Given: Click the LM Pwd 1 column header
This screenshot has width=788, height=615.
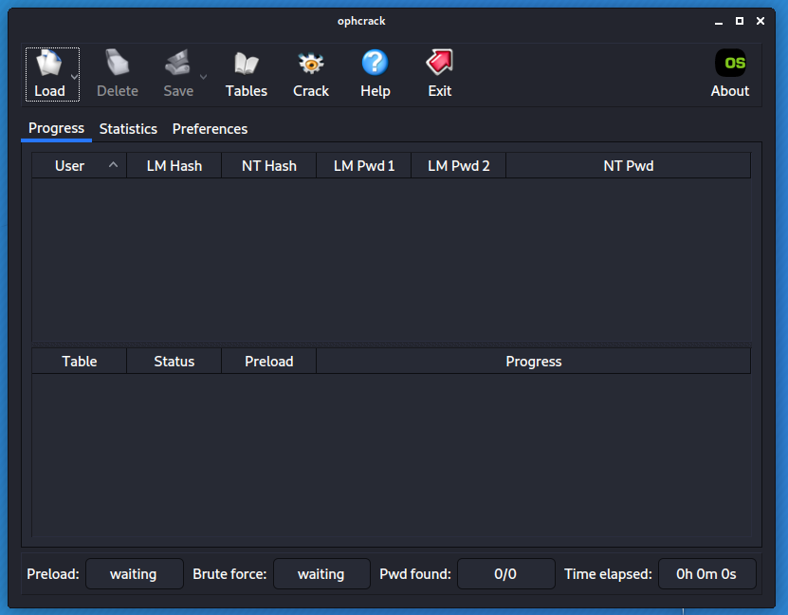Looking at the screenshot, I should (363, 166).
